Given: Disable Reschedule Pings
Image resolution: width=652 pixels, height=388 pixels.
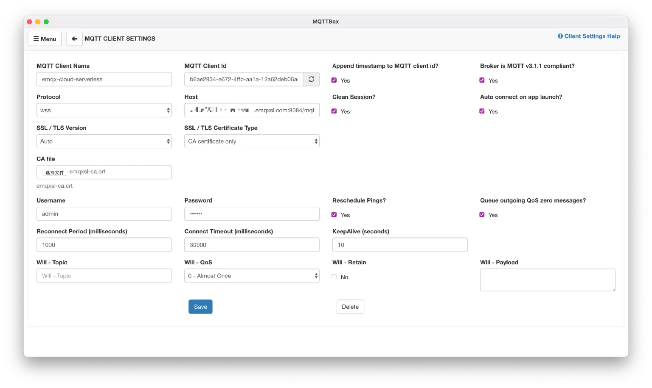Looking at the screenshot, I should (334, 214).
